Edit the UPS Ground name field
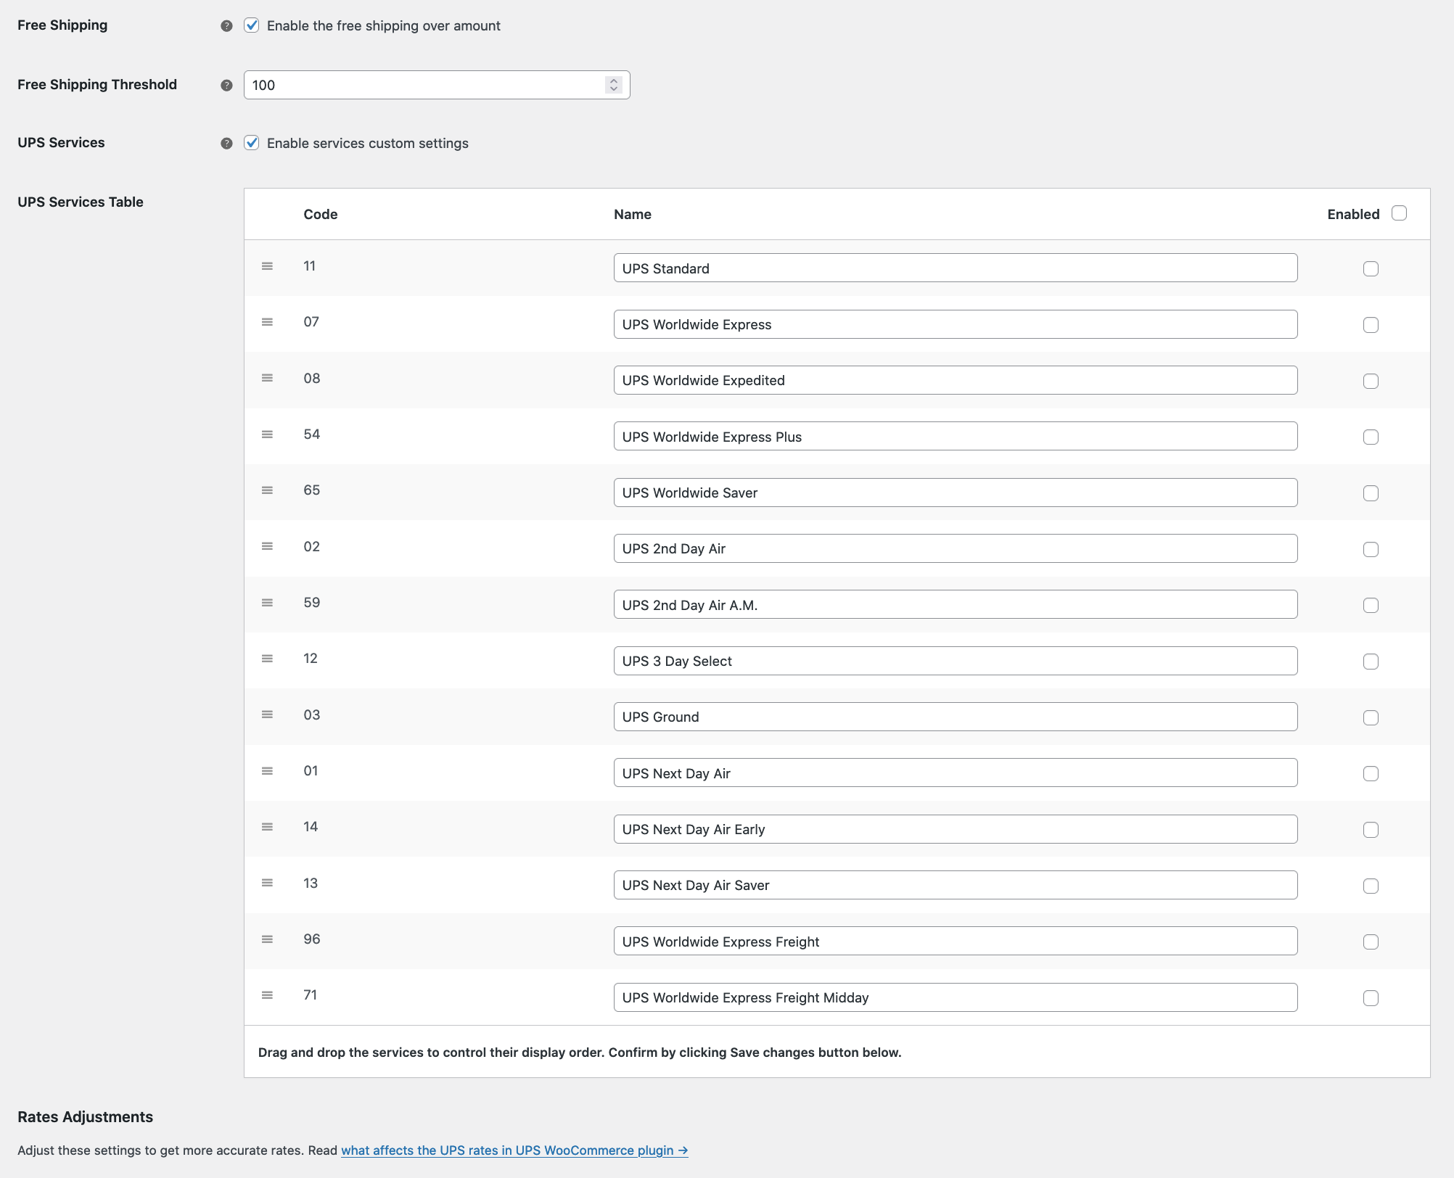The height and width of the screenshot is (1178, 1454). [956, 717]
